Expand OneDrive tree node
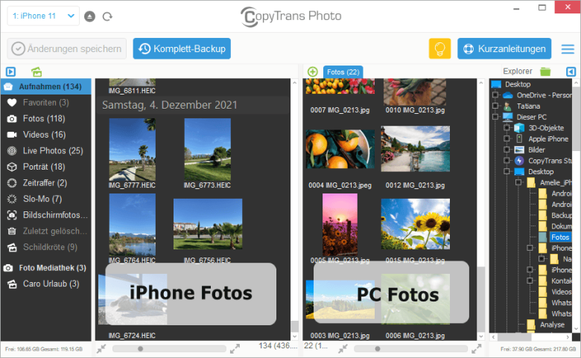The width and height of the screenshot is (581, 358). coord(495,95)
